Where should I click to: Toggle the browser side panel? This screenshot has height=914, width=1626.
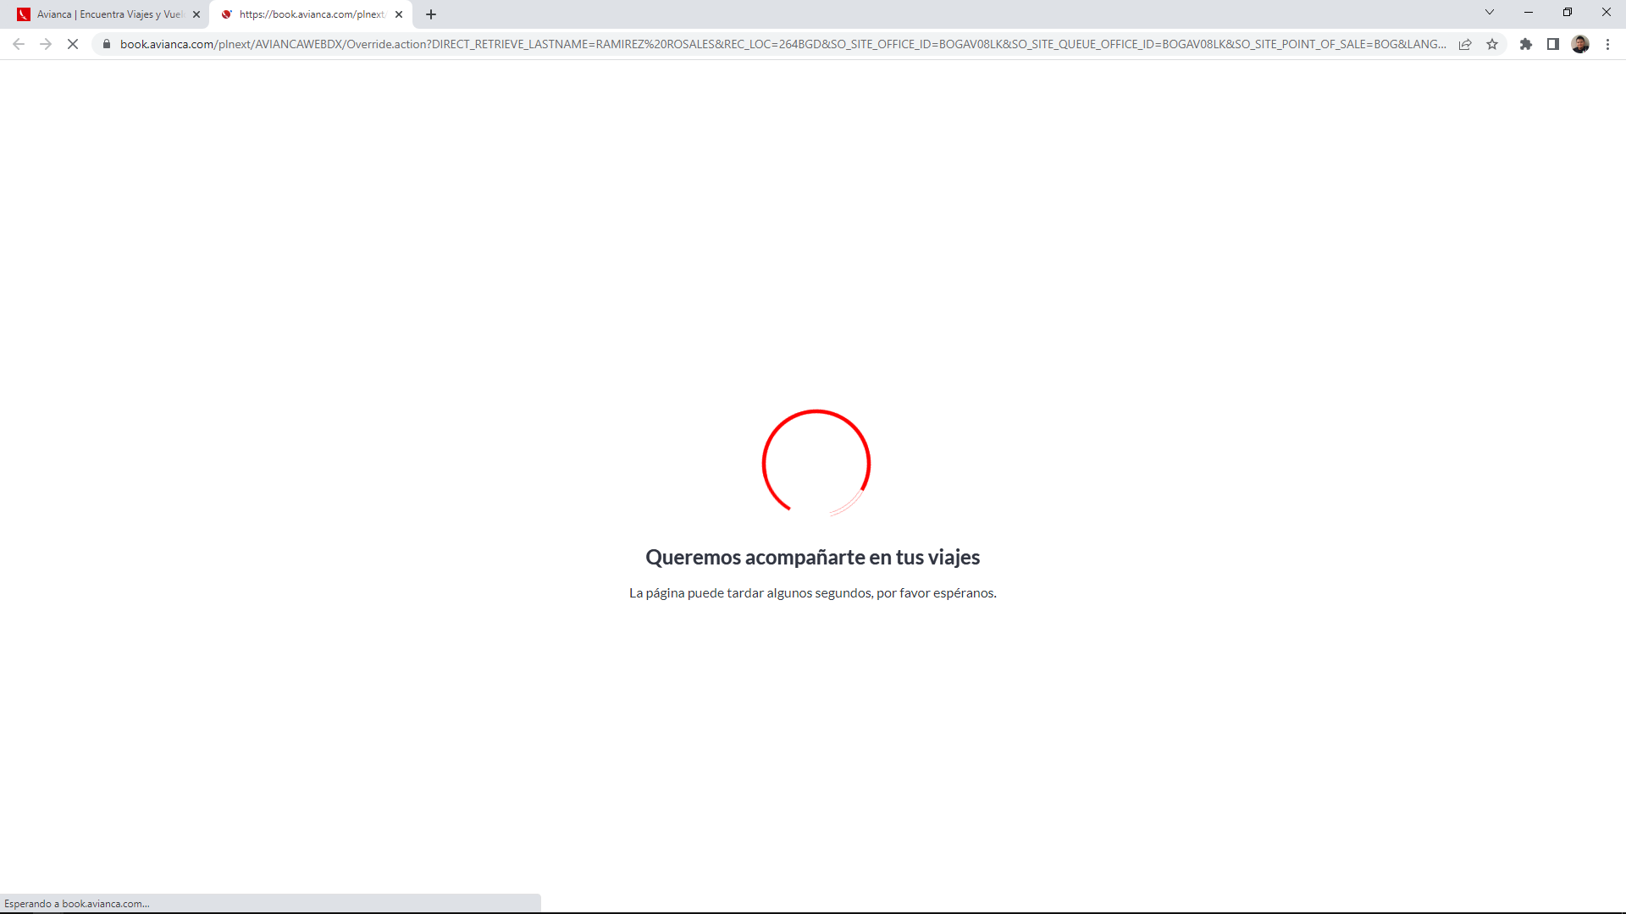click(1553, 44)
